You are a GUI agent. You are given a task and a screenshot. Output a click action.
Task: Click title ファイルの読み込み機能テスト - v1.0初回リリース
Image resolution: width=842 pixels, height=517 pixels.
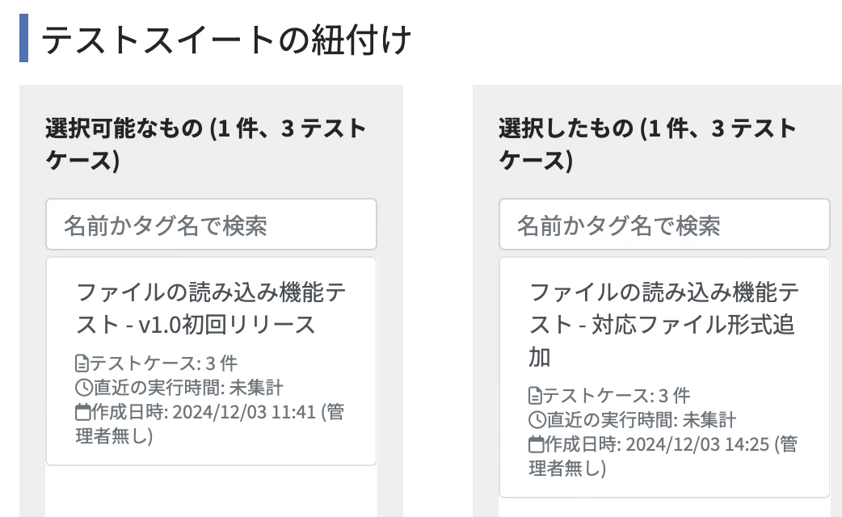pos(211,309)
